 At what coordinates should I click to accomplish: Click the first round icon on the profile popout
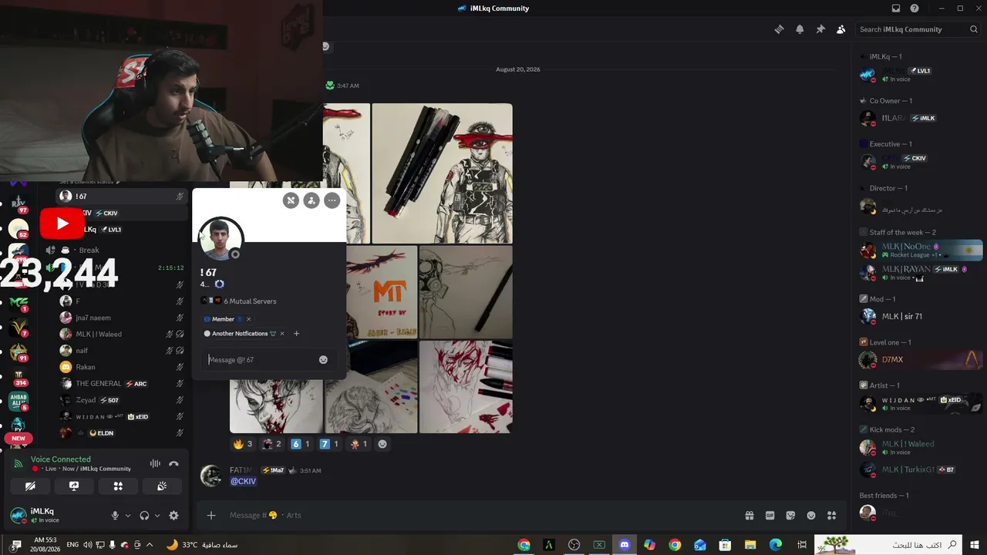pyautogui.click(x=291, y=200)
